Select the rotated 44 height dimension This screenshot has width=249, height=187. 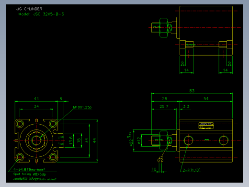[94, 140]
